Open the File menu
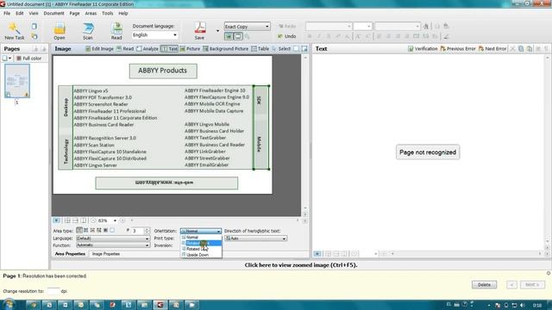The width and height of the screenshot is (552, 310). pyautogui.click(x=7, y=14)
